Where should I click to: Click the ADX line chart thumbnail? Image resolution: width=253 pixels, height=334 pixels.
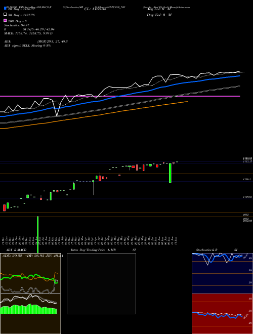click(x=30, y=273)
